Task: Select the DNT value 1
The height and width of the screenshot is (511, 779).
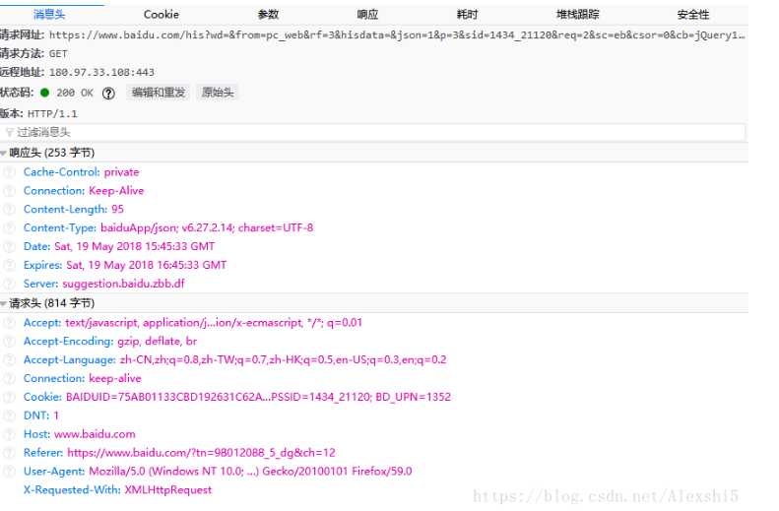Action: coord(56,415)
